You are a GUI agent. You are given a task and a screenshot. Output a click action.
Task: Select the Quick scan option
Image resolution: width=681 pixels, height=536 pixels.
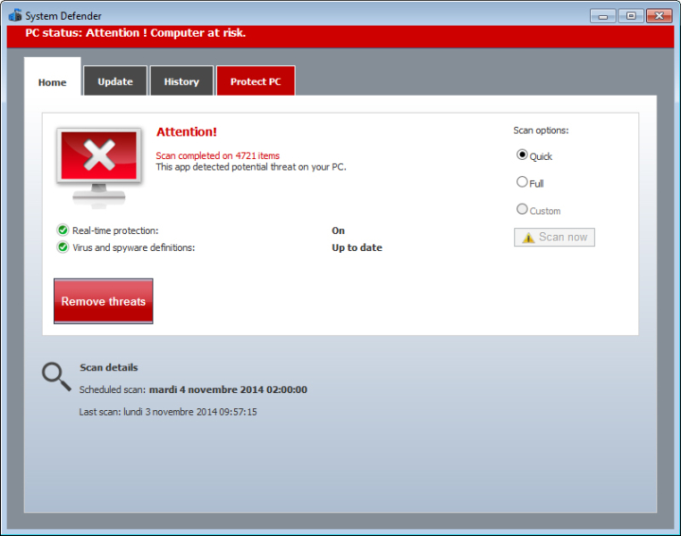[522, 155]
